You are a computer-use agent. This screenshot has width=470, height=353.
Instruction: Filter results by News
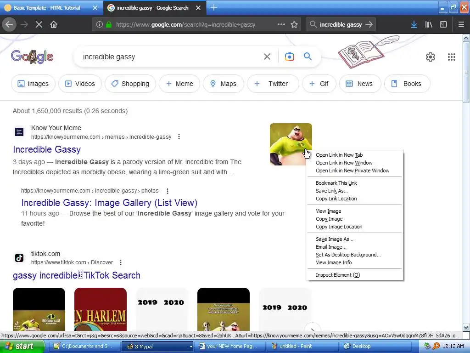(x=360, y=84)
